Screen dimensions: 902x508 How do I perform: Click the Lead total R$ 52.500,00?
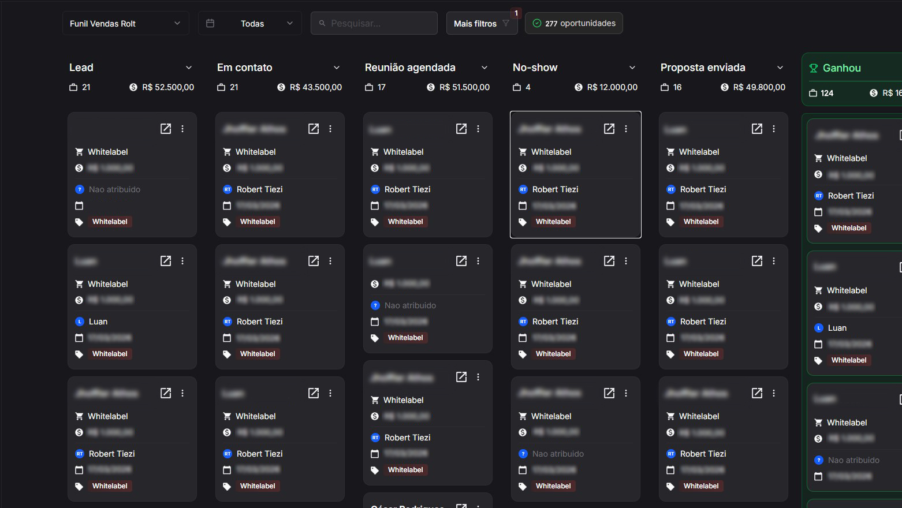click(x=168, y=87)
